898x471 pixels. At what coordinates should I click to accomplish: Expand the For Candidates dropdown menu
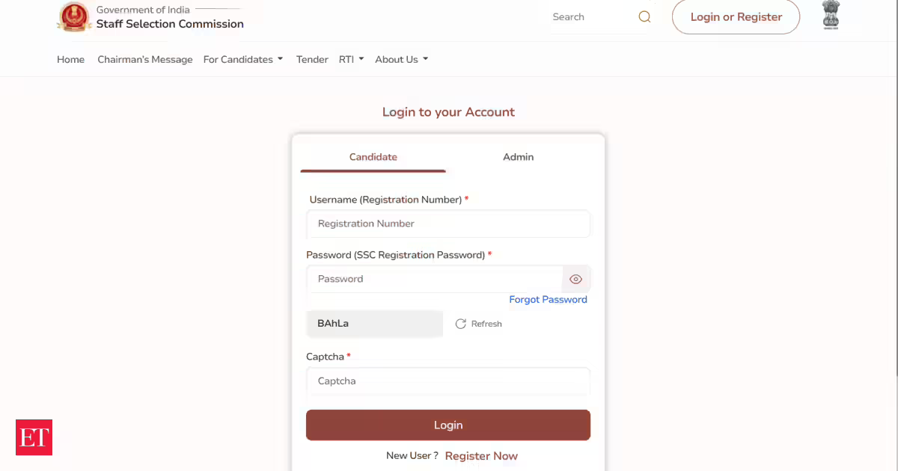[x=243, y=60]
